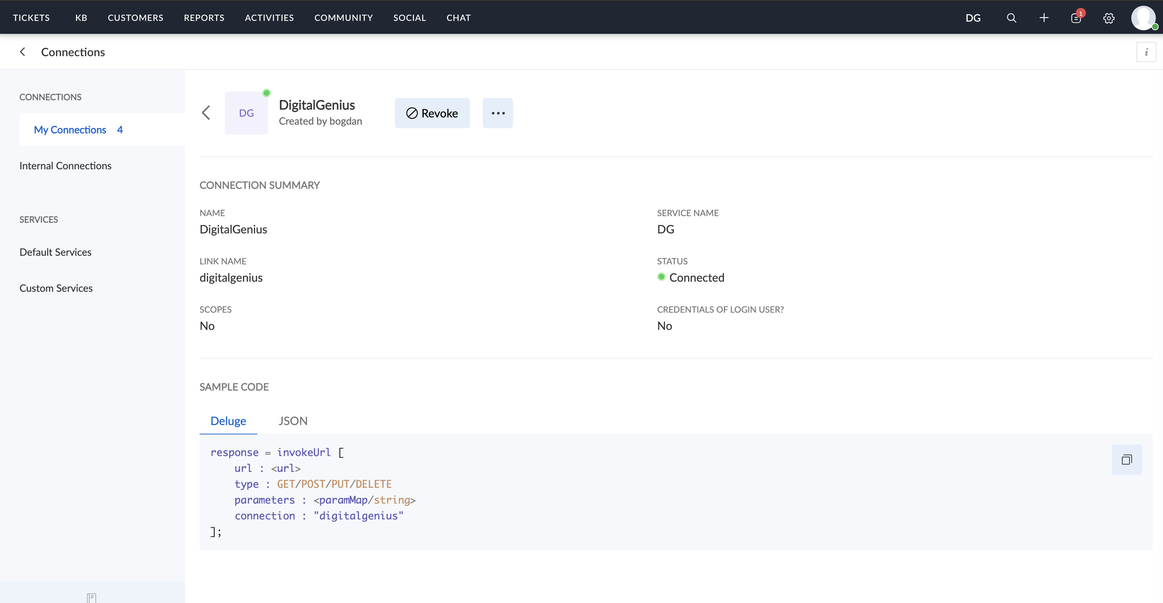This screenshot has height=603, width=1163.
Task: Click the DG connection logo tile
Action: 246,113
